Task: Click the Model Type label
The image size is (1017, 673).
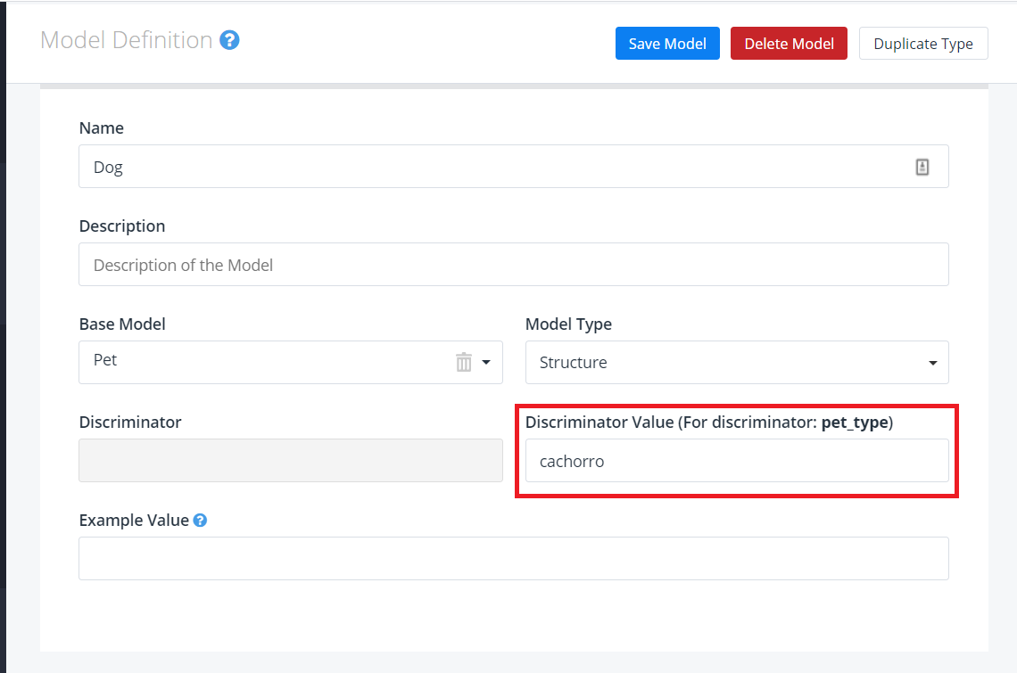Action: pyautogui.click(x=568, y=324)
